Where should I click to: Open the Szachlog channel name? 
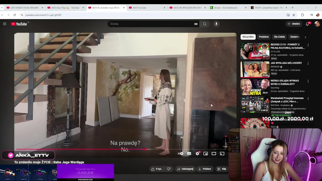(x=275, y=88)
